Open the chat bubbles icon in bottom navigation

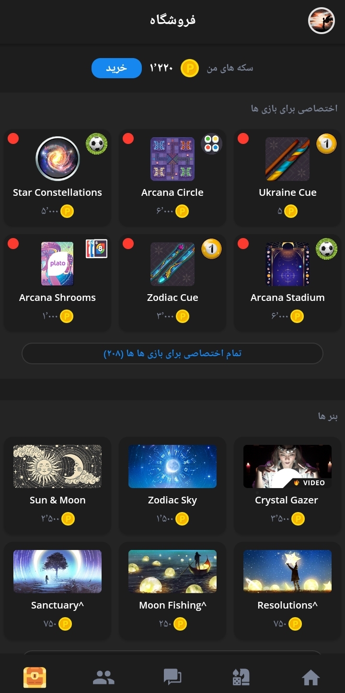coord(172,677)
